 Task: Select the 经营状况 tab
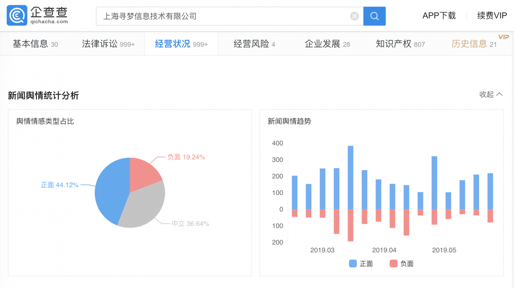181,44
